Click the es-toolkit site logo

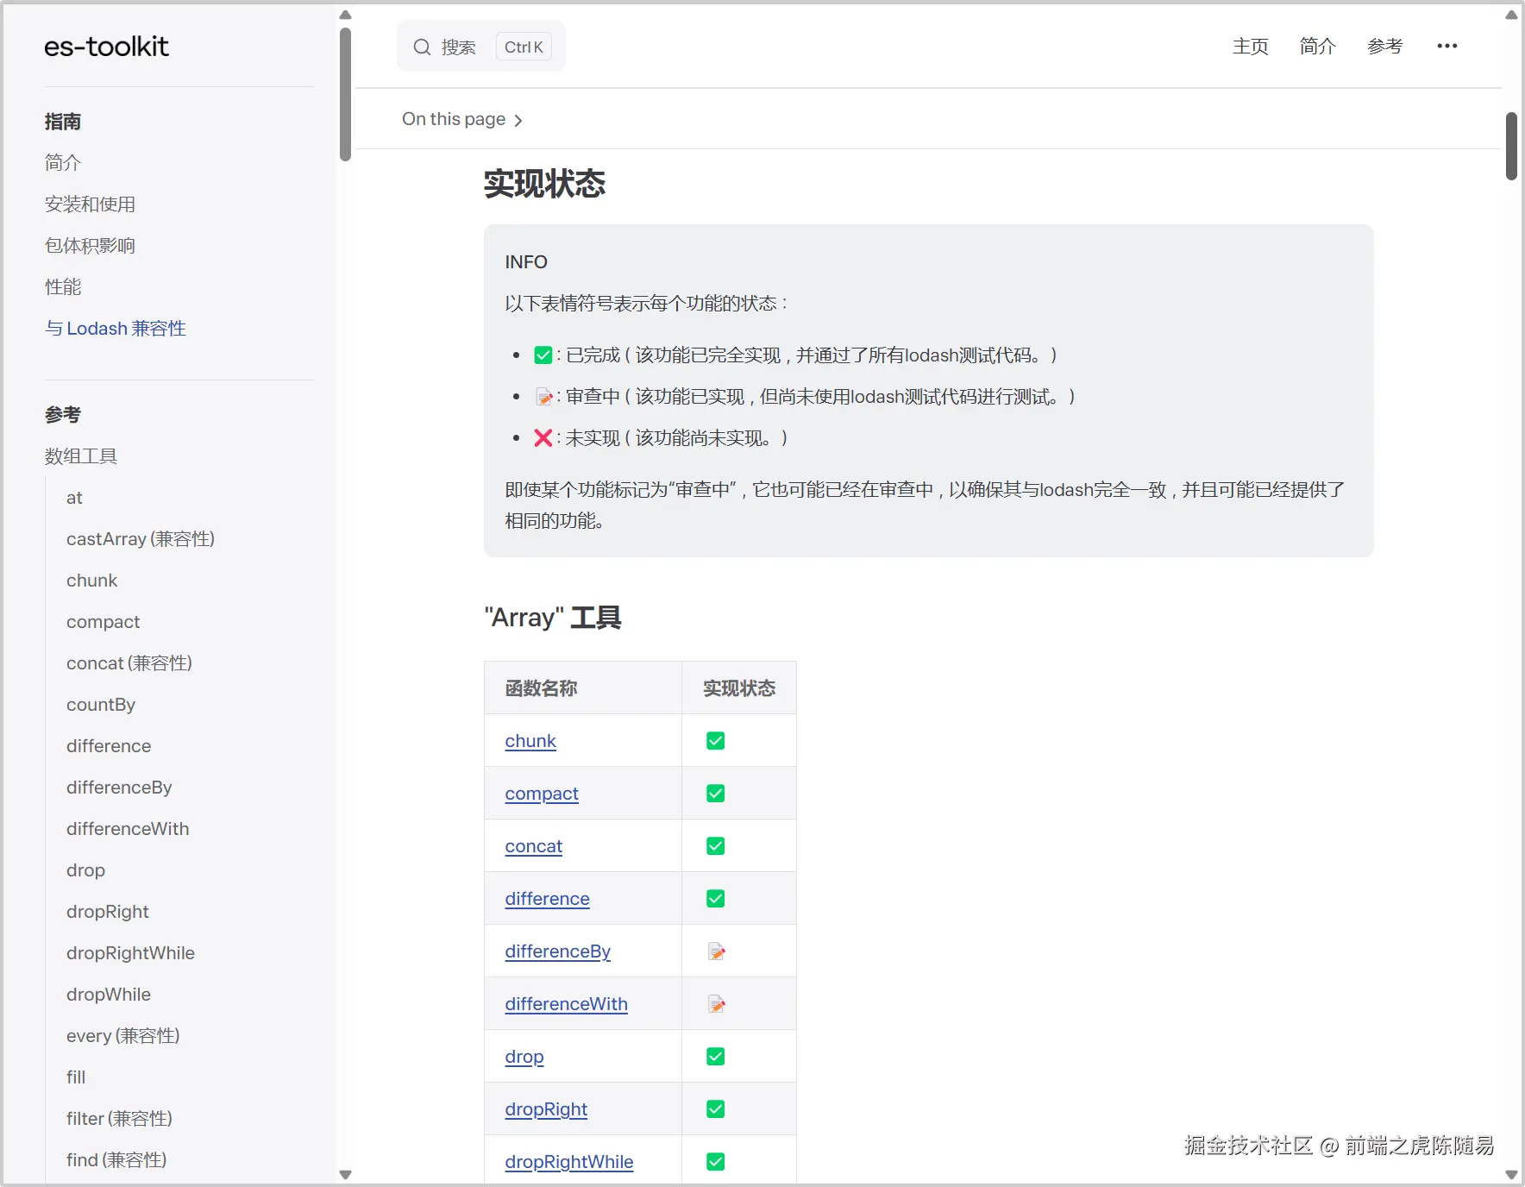pyautogui.click(x=107, y=47)
